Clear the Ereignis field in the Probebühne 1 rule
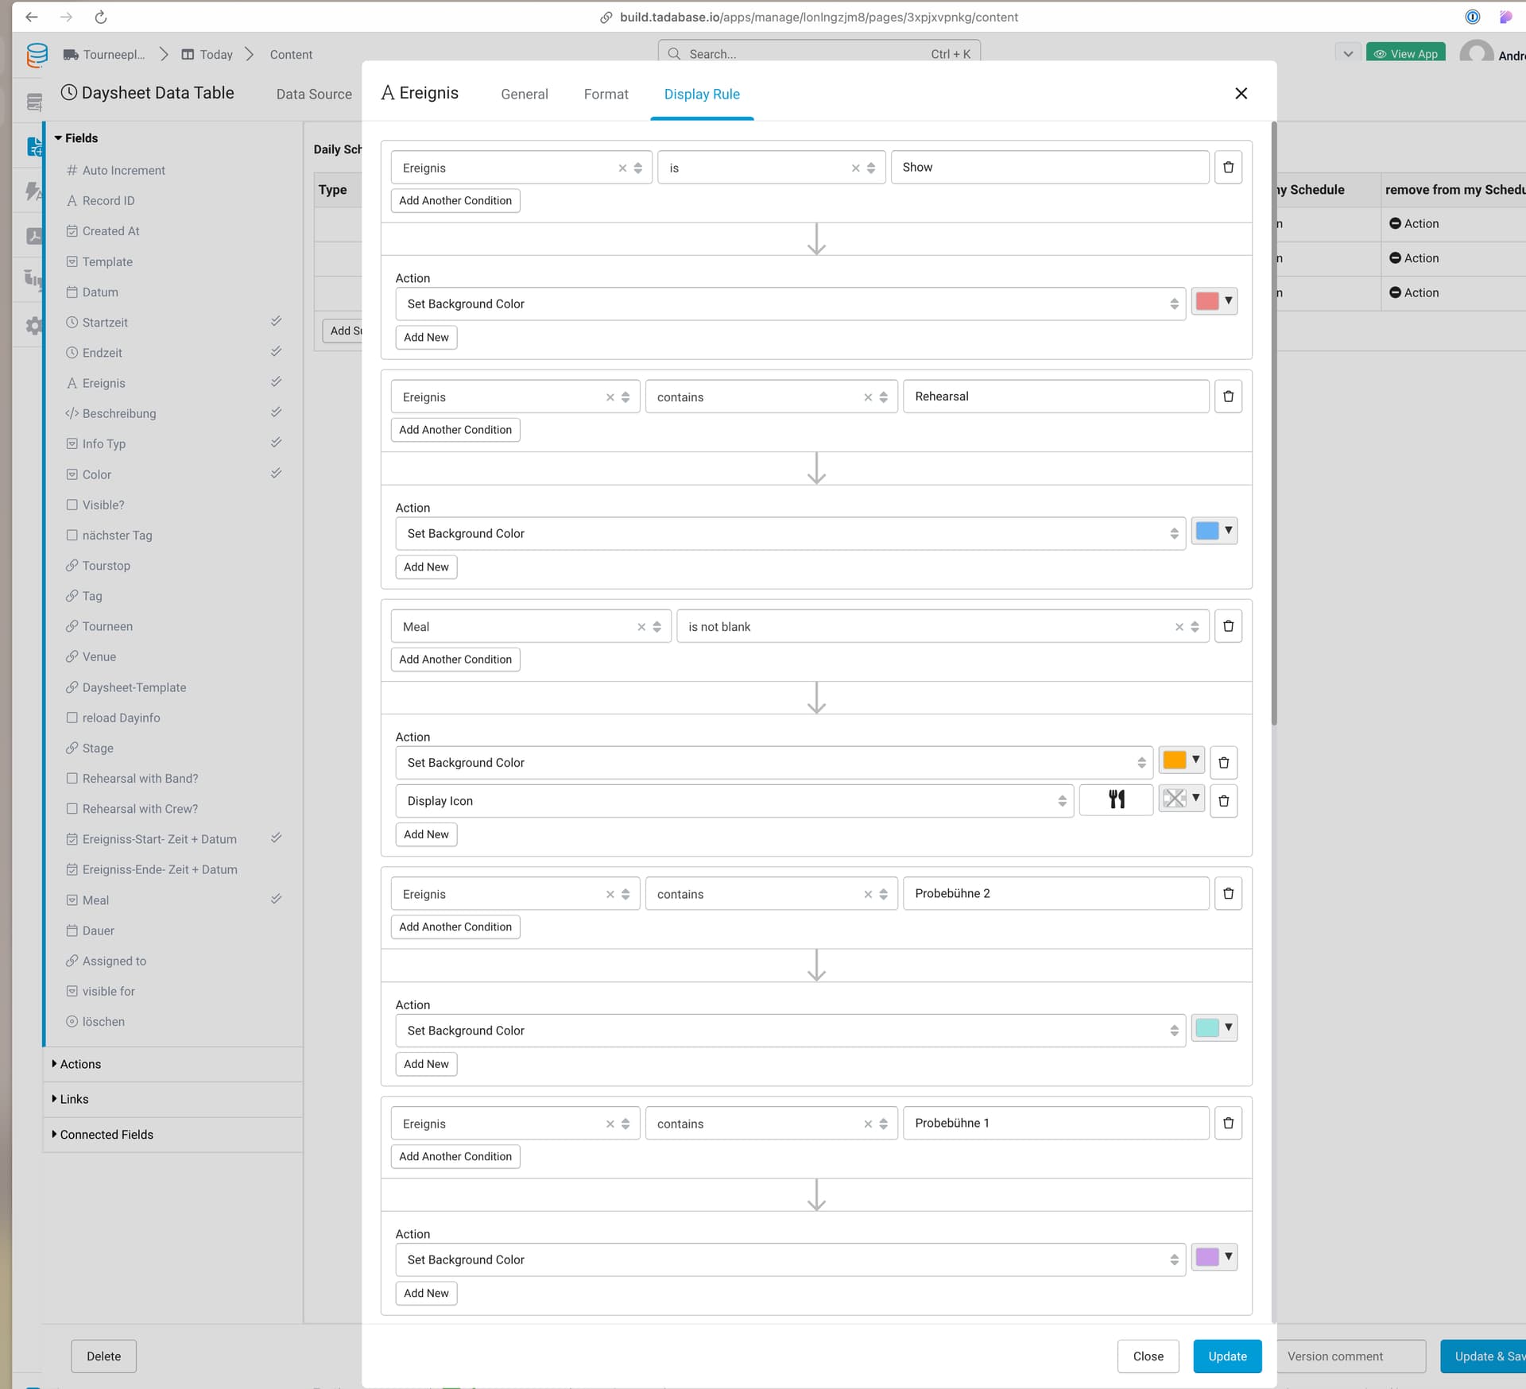 pos(610,1124)
